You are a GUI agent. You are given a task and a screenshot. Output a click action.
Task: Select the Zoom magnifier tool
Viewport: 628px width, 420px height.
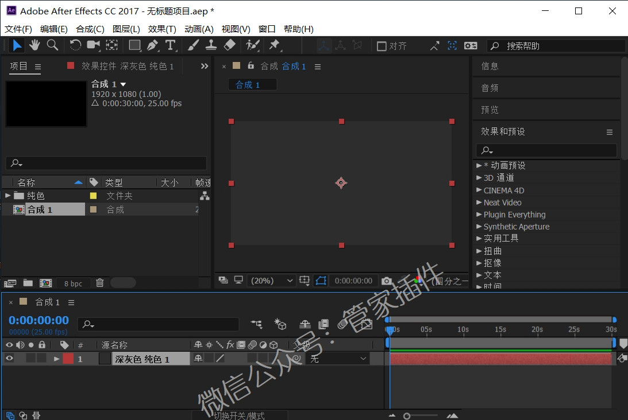(52, 45)
